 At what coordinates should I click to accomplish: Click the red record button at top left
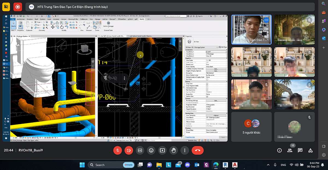coord(17,7)
